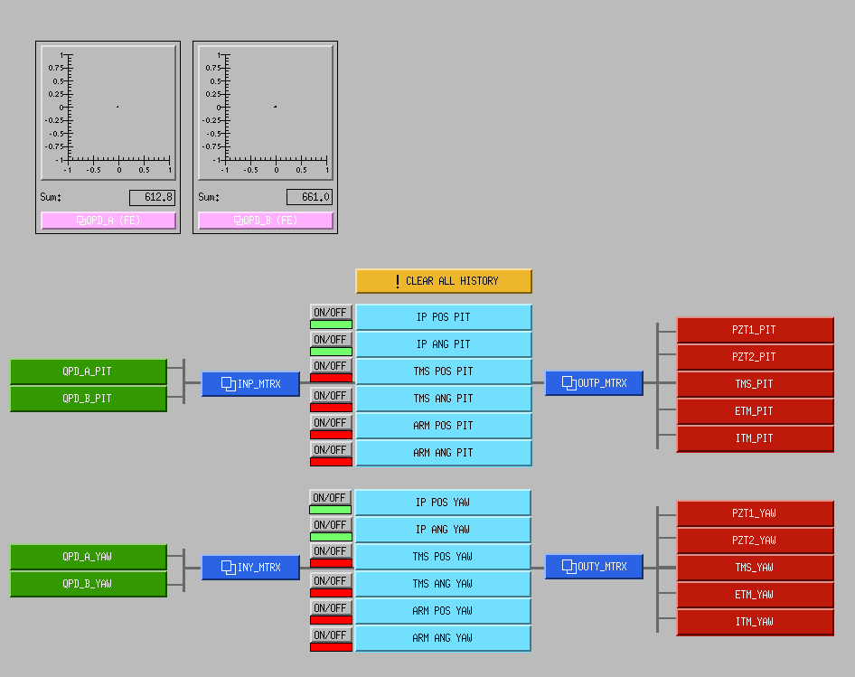Toggle ON/OFF for TMS POS PIT
The image size is (855, 677).
pyautogui.click(x=331, y=366)
